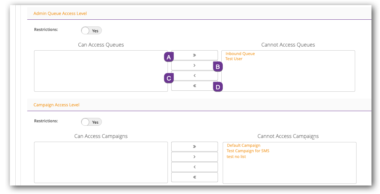This screenshot has width=380, height=194.
Task: Click the Cannot Access Queues heading
Action: coord(288,45)
